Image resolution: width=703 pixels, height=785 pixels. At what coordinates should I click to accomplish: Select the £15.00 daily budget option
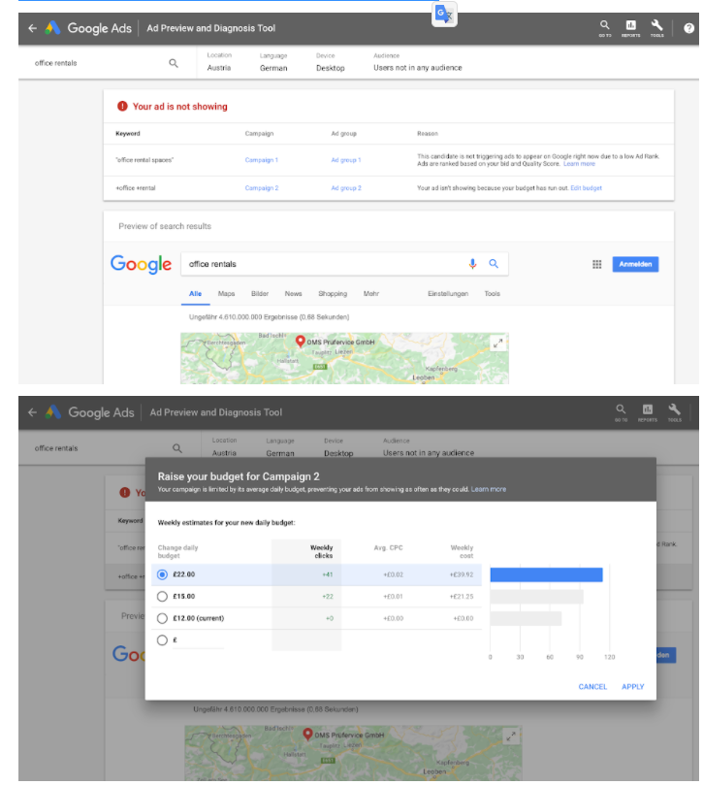pos(162,596)
